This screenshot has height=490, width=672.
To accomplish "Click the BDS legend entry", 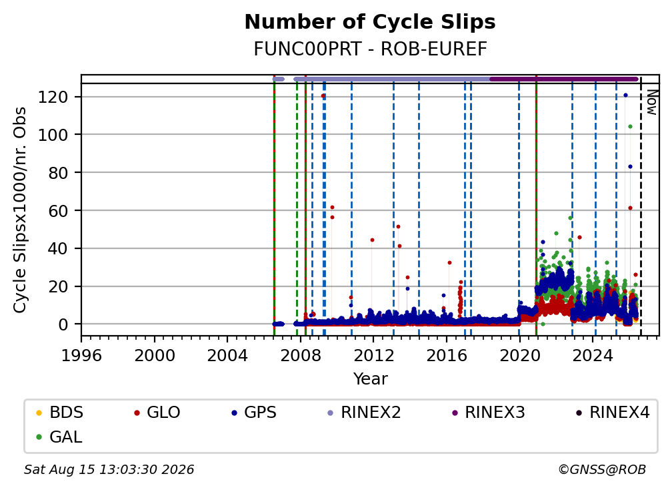I will [x=59, y=413].
